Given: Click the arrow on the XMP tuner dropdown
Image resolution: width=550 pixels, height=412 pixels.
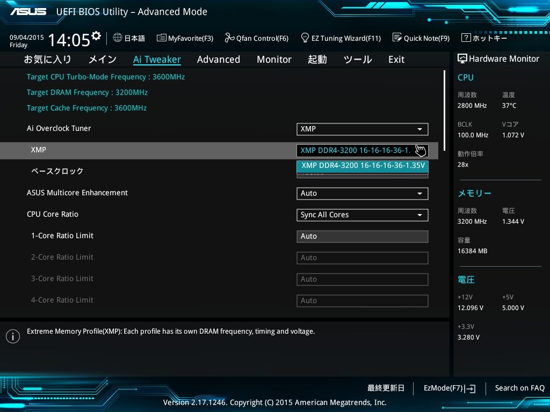Looking at the screenshot, I should [419, 129].
